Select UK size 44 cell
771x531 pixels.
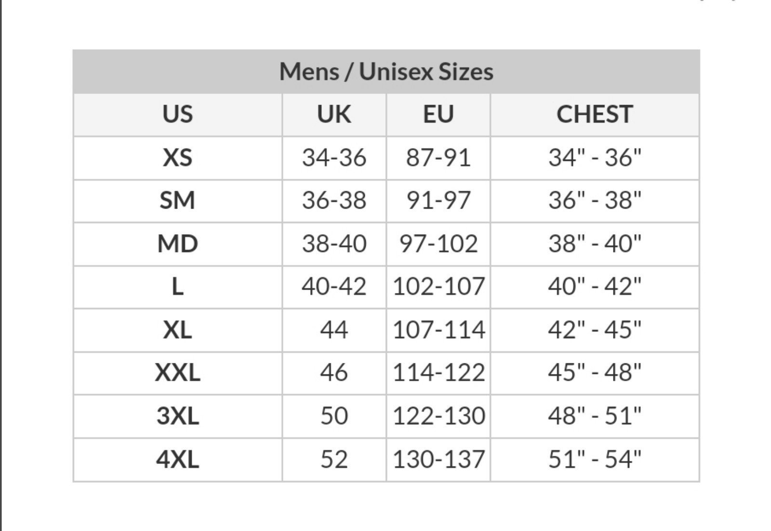click(x=334, y=330)
